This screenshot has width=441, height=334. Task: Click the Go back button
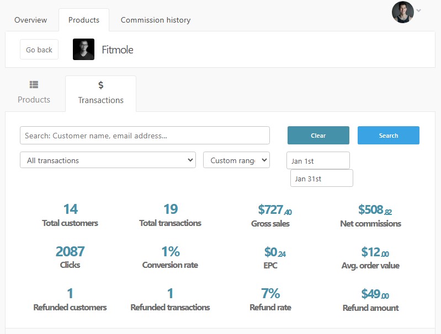[x=39, y=50]
